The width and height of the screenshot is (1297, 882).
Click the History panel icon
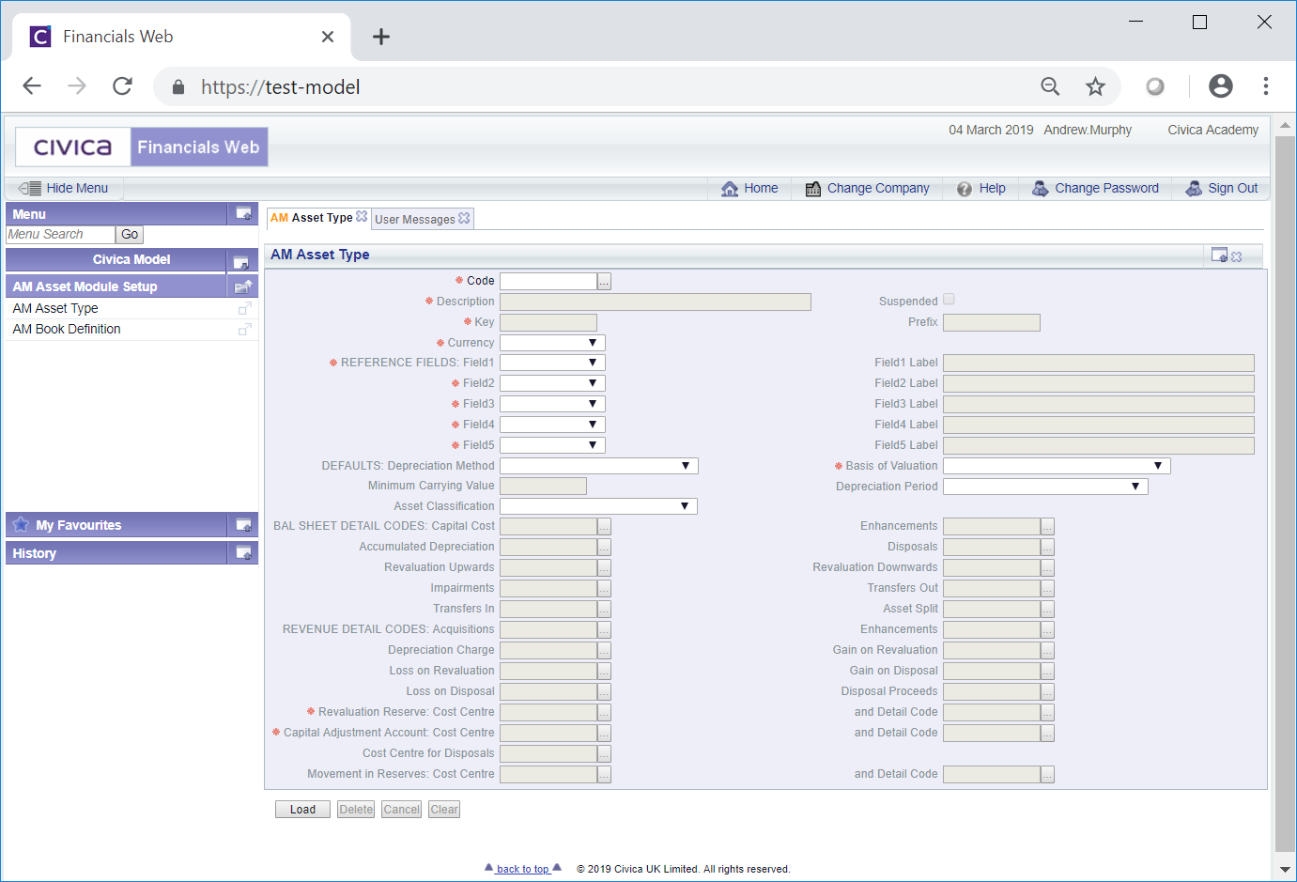point(243,553)
